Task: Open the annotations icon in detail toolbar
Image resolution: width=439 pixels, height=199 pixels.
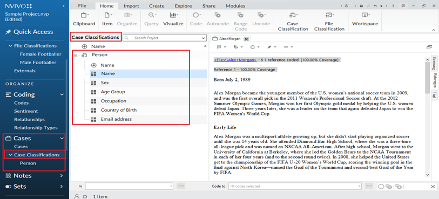Action: click(219, 47)
